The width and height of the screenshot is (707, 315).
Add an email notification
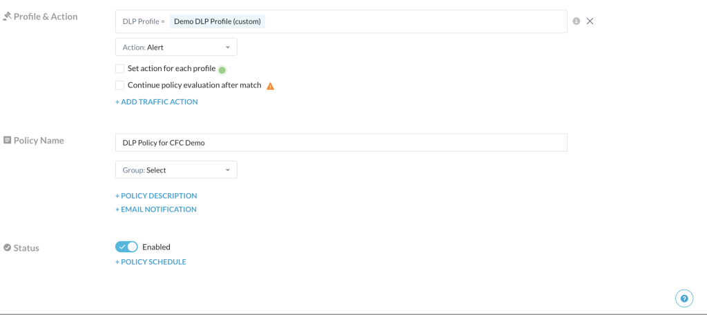[x=156, y=210]
